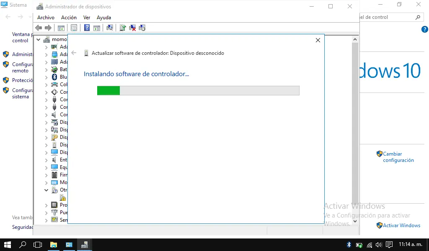This screenshot has height=251, width=429.
Task: Collapse the Otr other devices node
Action: tap(46, 190)
